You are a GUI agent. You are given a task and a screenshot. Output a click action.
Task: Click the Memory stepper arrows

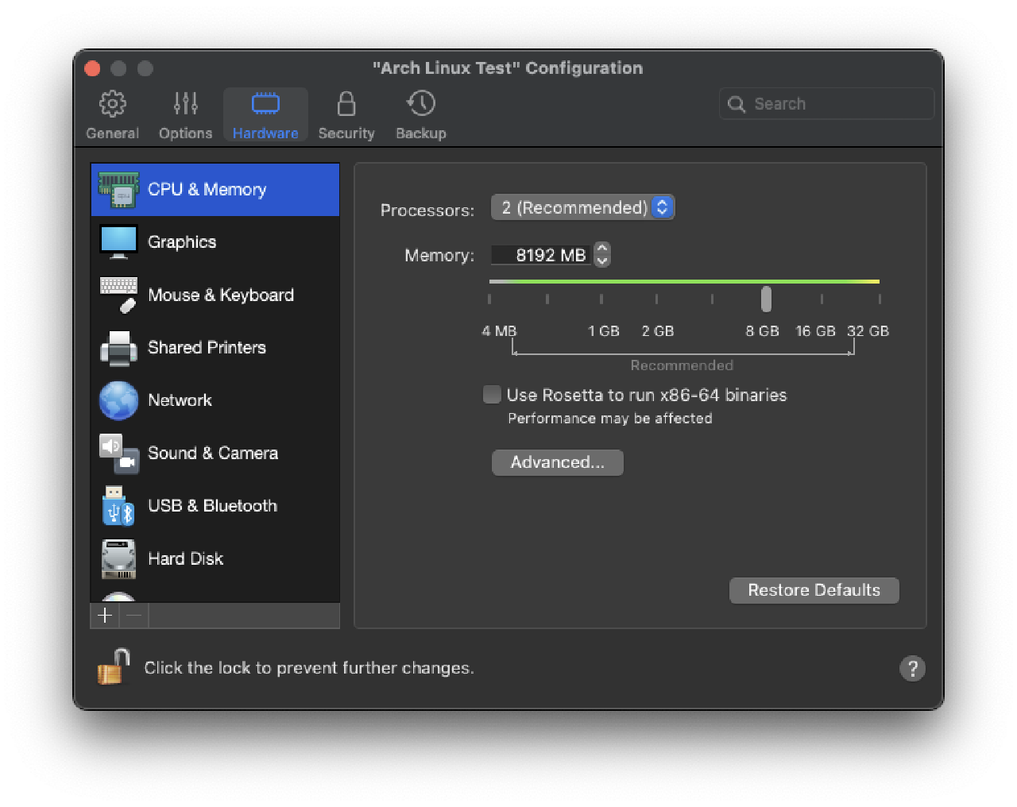click(x=602, y=255)
